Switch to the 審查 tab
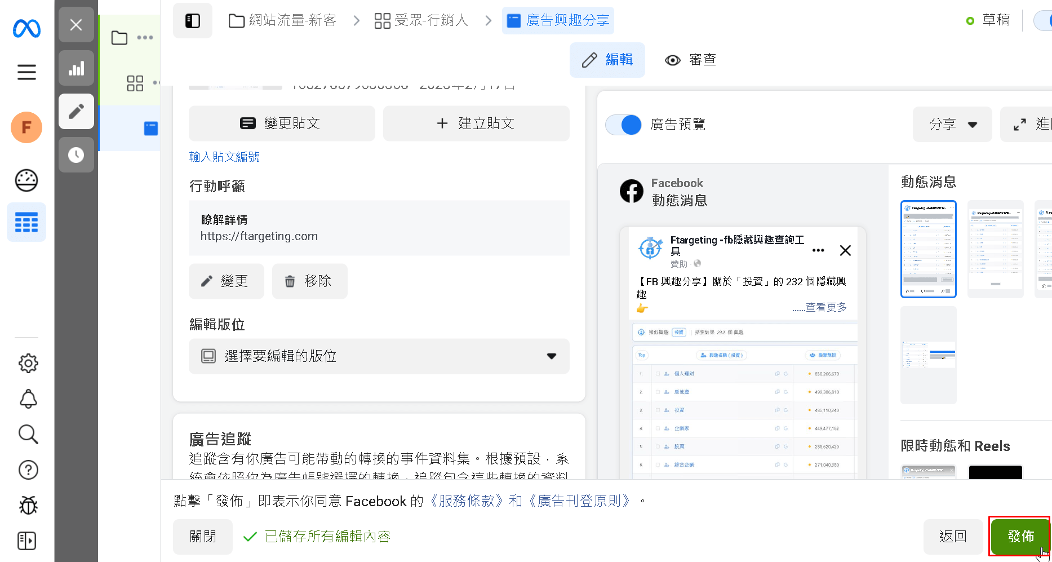Image resolution: width=1052 pixels, height=562 pixels. click(690, 60)
